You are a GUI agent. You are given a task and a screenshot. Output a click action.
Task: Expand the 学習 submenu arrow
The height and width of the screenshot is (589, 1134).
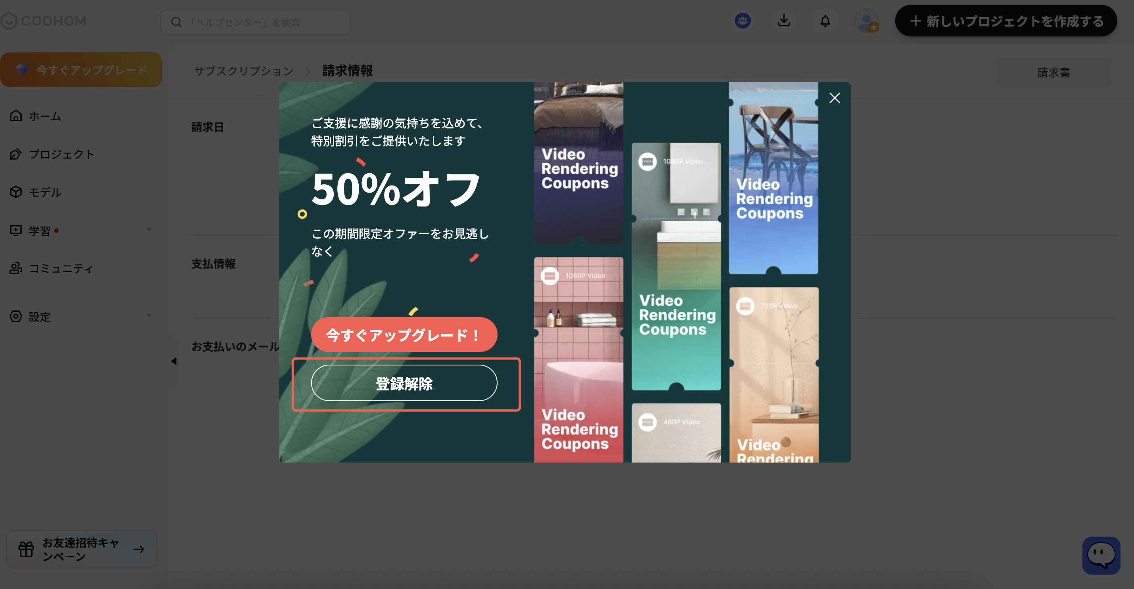(x=149, y=229)
